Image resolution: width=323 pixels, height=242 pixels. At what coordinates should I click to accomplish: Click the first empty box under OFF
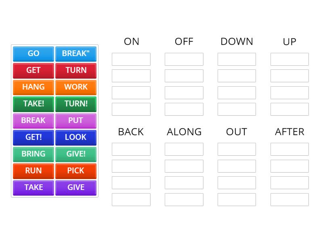tap(184, 59)
